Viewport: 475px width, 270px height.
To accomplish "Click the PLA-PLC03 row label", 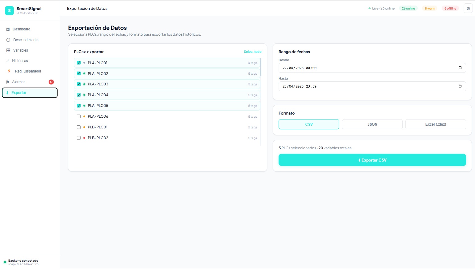I will [98, 84].
